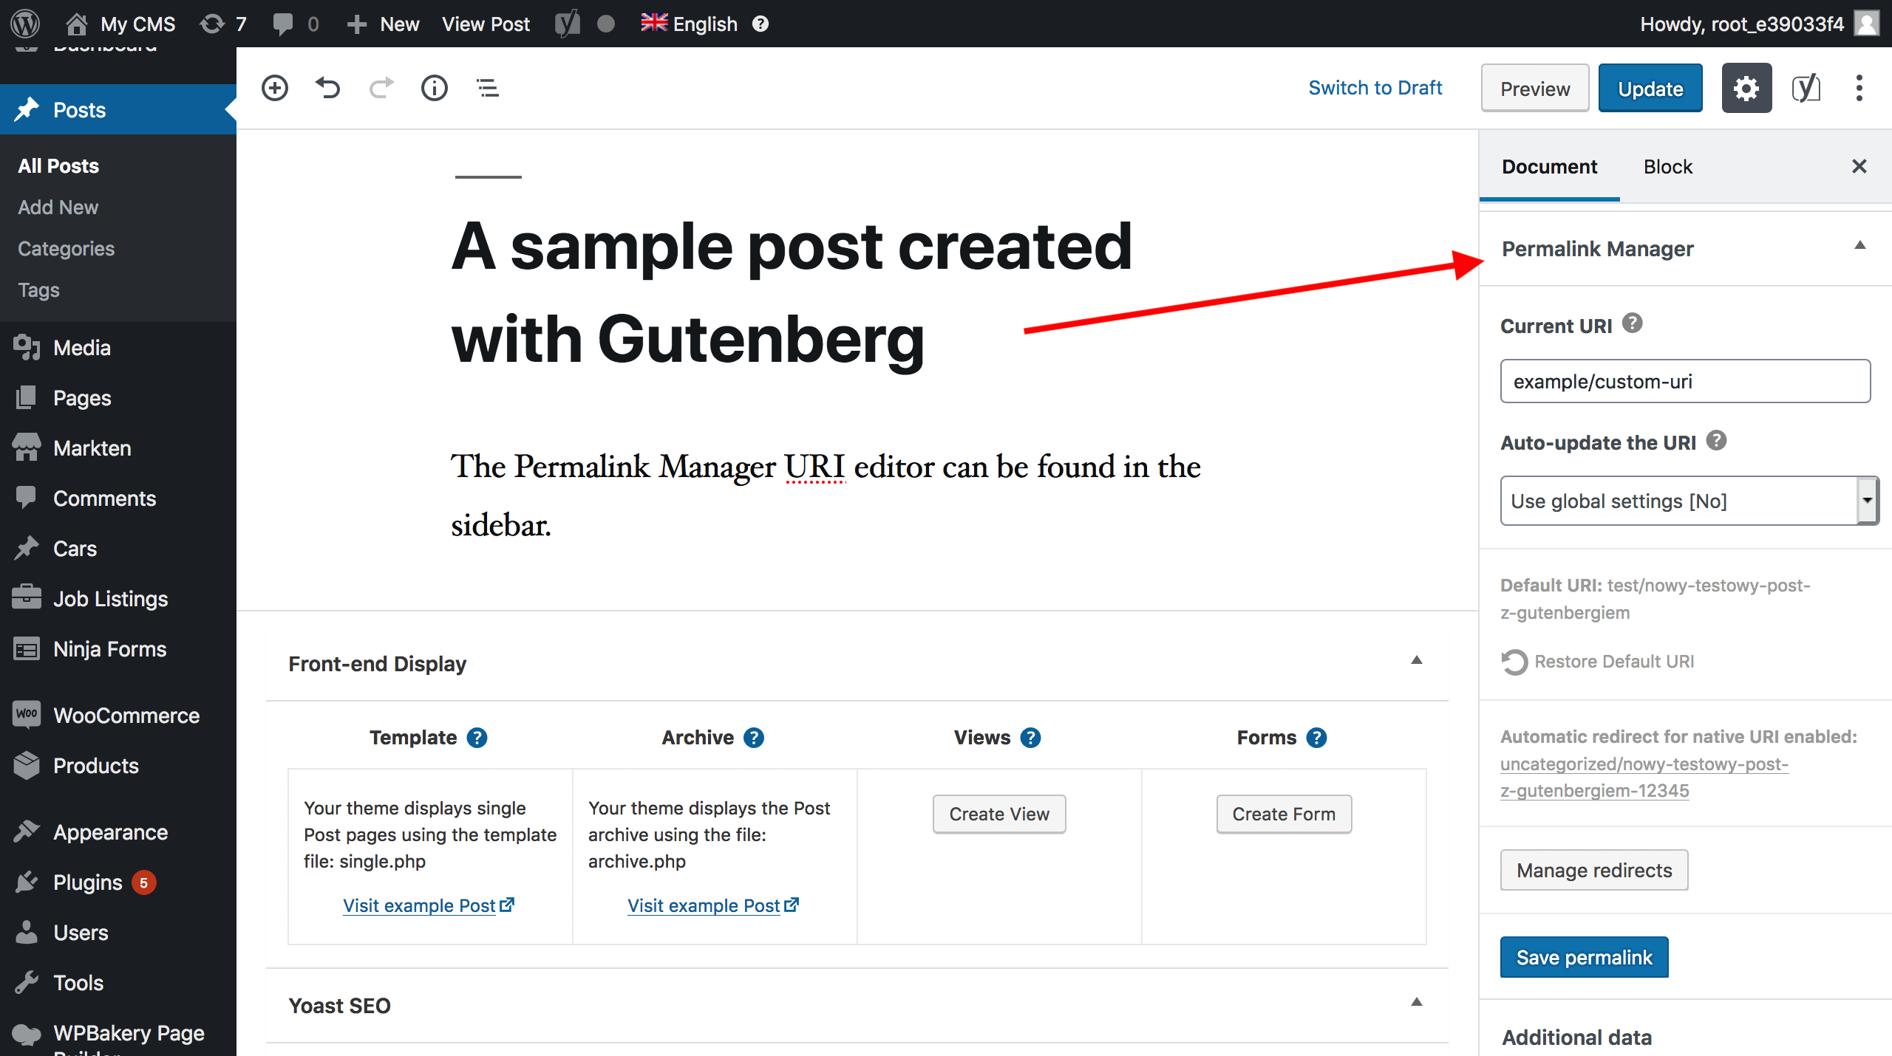Open the three-dot more options menu

pyautogui.click(x=1859, y=88)
